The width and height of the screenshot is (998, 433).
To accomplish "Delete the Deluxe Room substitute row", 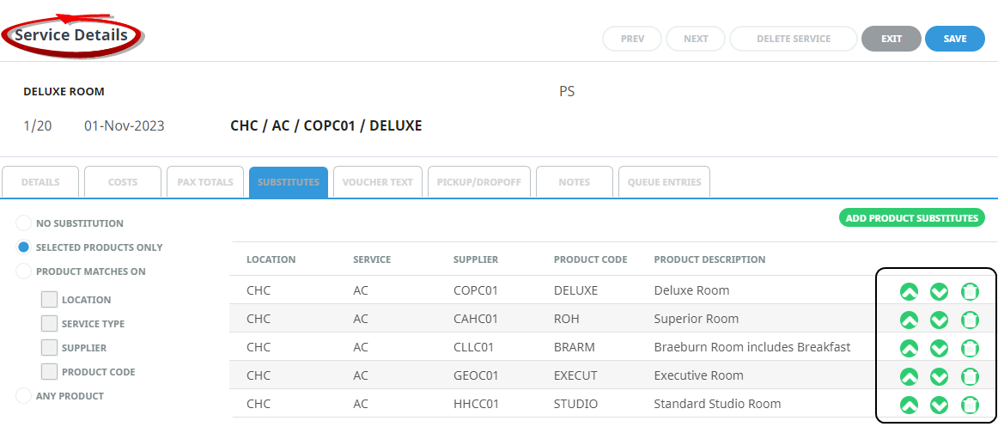I will pyautogui.click(x=970, y=291).
